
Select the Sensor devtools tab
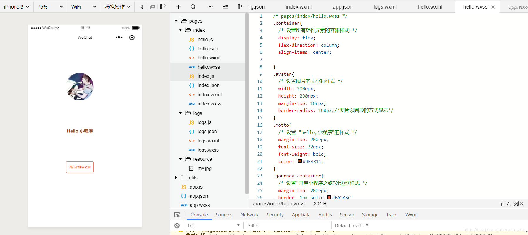(347, 215)
